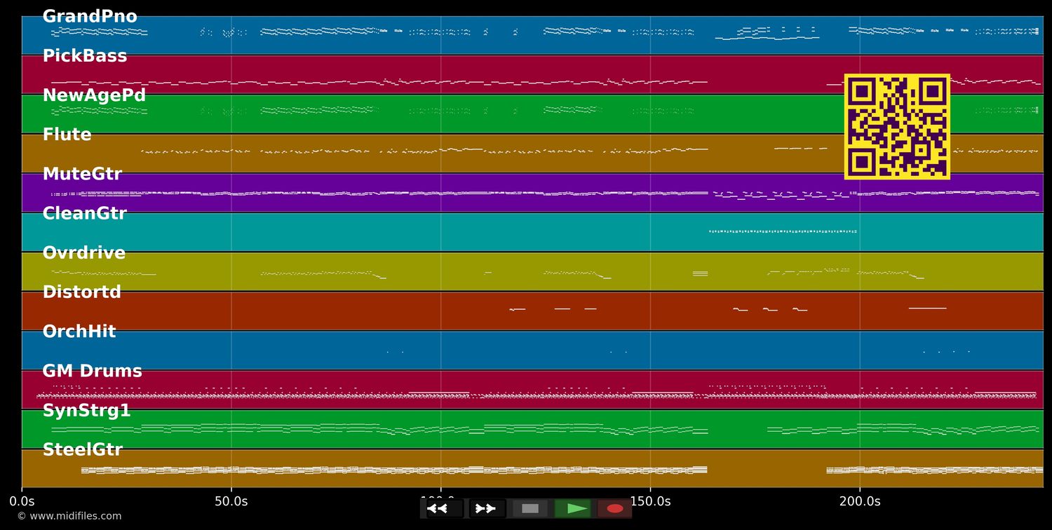
Task: Click the Distortd track name
Action: coord(81,292)
